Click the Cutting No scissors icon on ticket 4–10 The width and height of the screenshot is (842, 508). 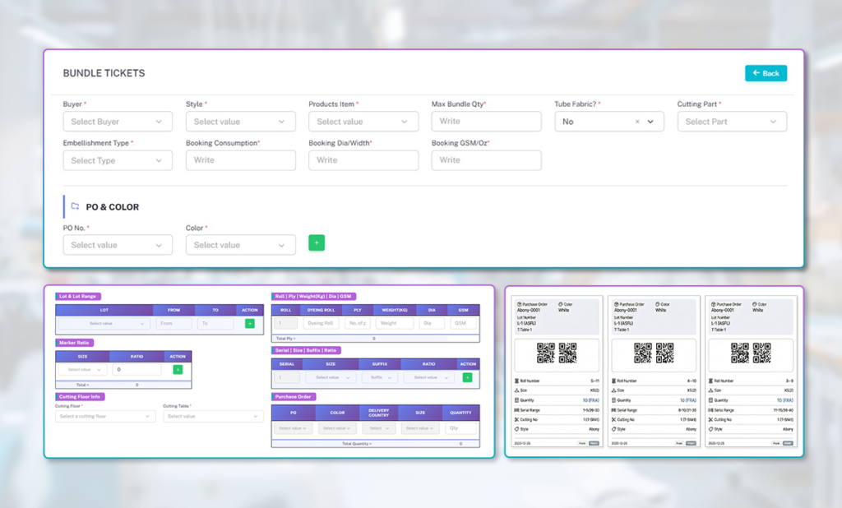(x=613, y=419)
